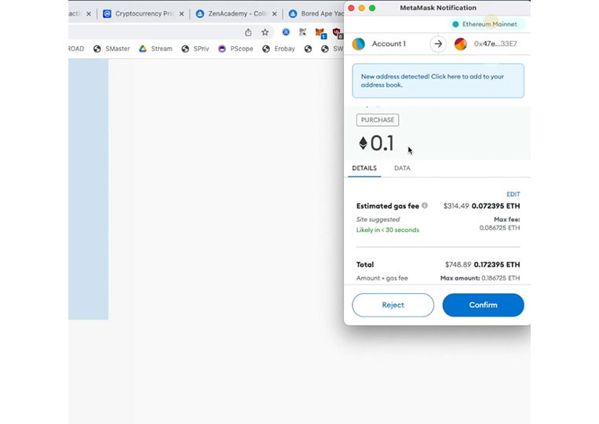The width and height of the screenshot is (599, 424).
Task: Click EDIT to change gas fee
Action: coord(513,194)
